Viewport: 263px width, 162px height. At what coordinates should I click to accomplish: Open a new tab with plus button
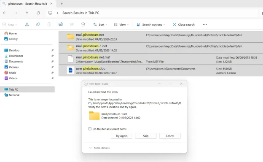click(62, 4)
